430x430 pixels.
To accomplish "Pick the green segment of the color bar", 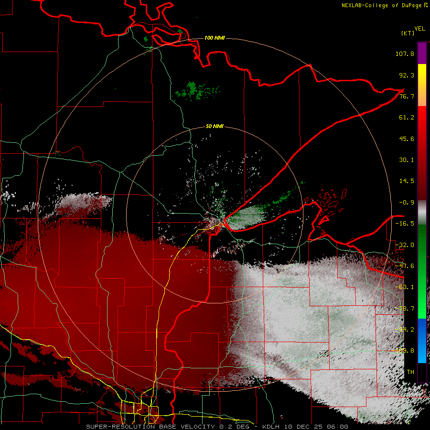I will (x=422, y=271).
